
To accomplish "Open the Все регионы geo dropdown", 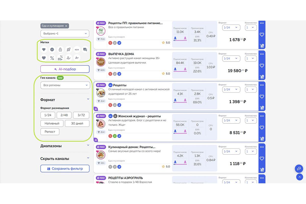I will (x=65, y=85).
